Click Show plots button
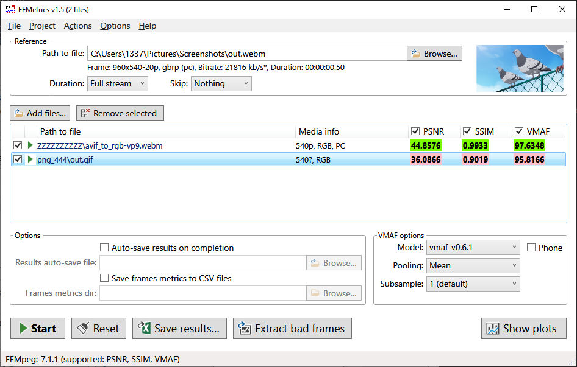The height and width of the screenshot is (367, 577). pyautogui.click(x=524, y=329)
